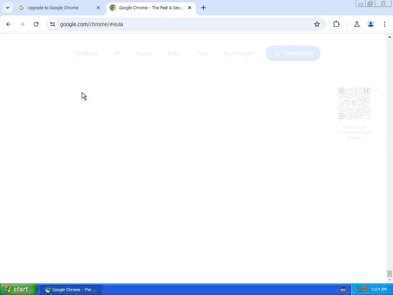
Task: Reload the current page
Action: 36,24
